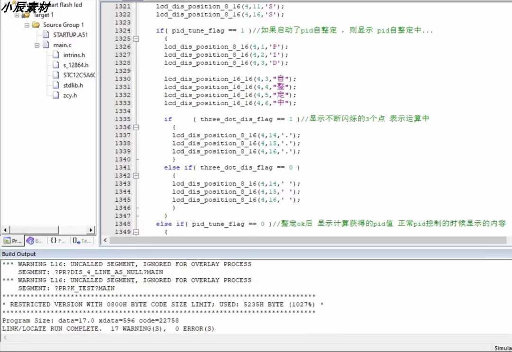Click the STC12C5A60 document icon

pyautogui.click(x=56, y=75)
